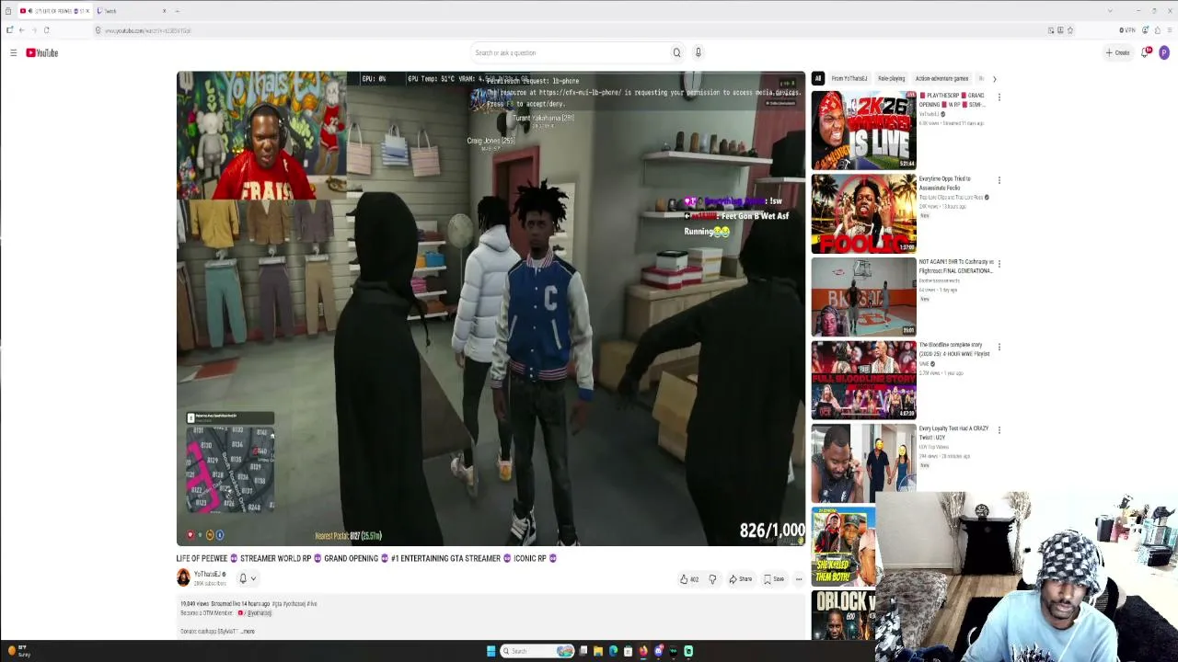Click the Create button
This screenshot has height=662, width=1178.
click(1118, 52)
